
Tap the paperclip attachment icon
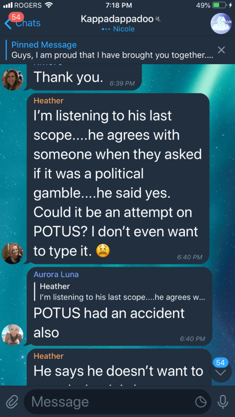click(x=11, y=402)
